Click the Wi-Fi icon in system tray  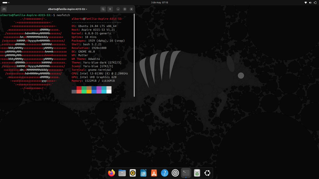306,2
